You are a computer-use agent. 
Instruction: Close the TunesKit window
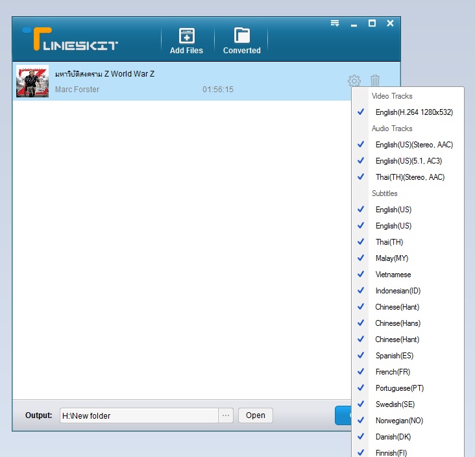click(x=390, y=23)
